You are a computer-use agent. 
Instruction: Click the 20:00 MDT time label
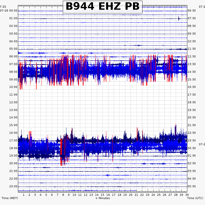tap(13, 163)
